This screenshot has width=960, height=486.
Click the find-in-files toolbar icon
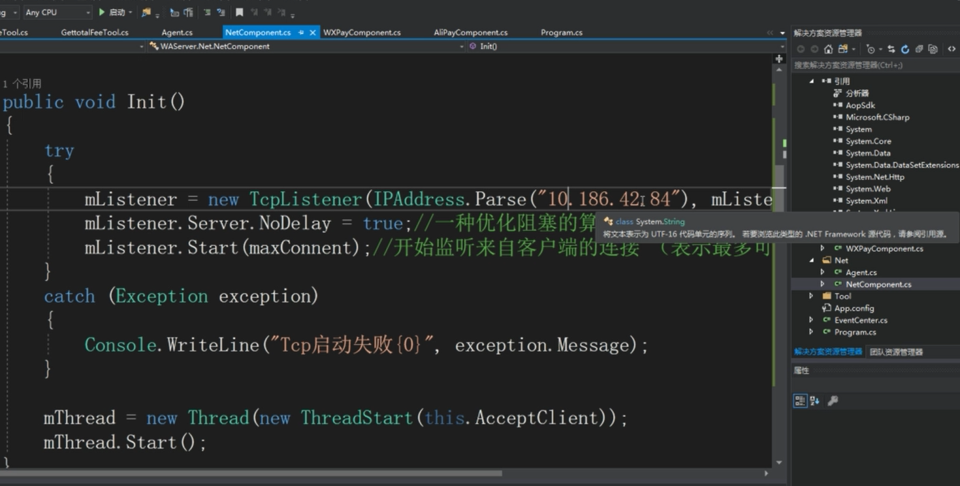point(146,12)
